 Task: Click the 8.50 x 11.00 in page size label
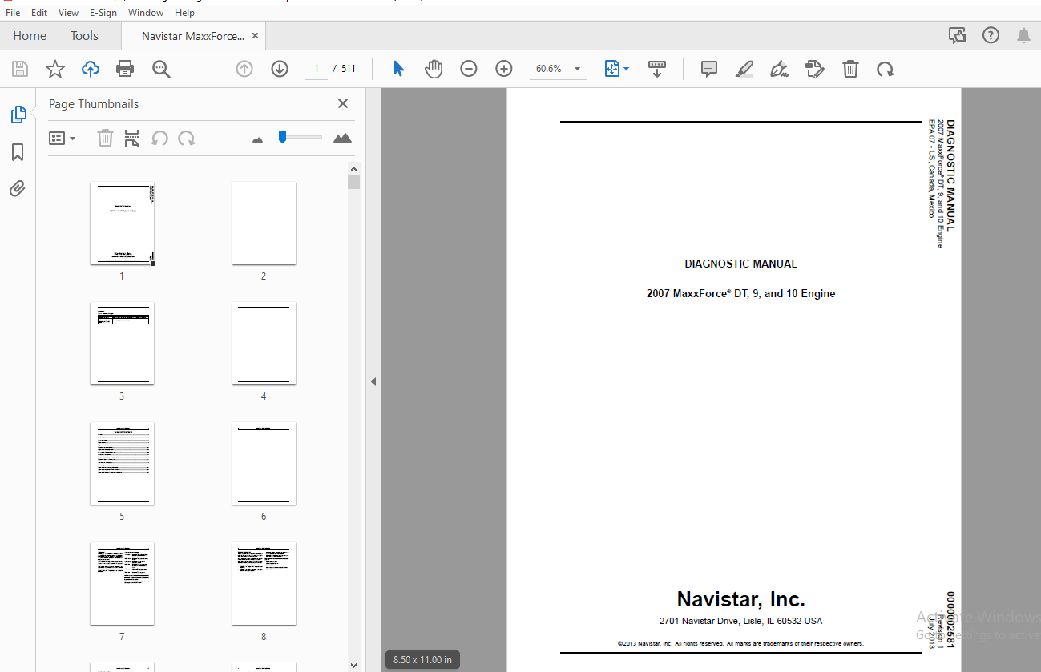422,660
